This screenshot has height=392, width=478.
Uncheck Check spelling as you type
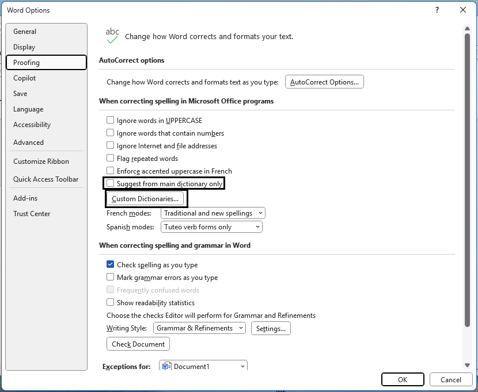click(x=111, y=265)
